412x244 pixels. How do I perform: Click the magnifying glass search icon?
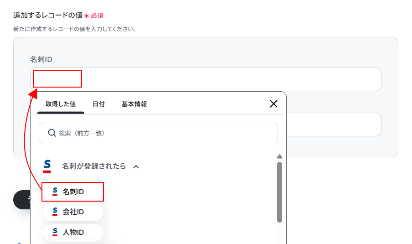52,133
